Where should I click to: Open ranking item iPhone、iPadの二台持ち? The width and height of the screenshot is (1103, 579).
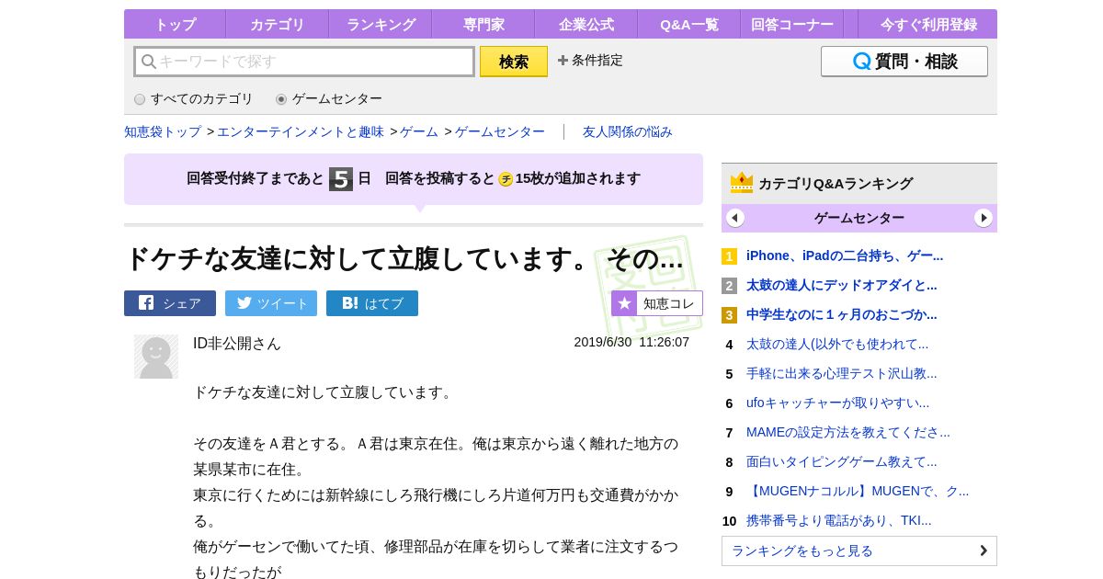(x=845, y=256)
